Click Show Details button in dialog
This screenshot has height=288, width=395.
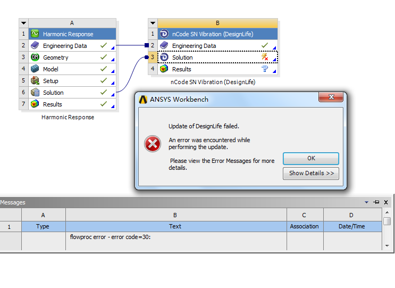311,174
